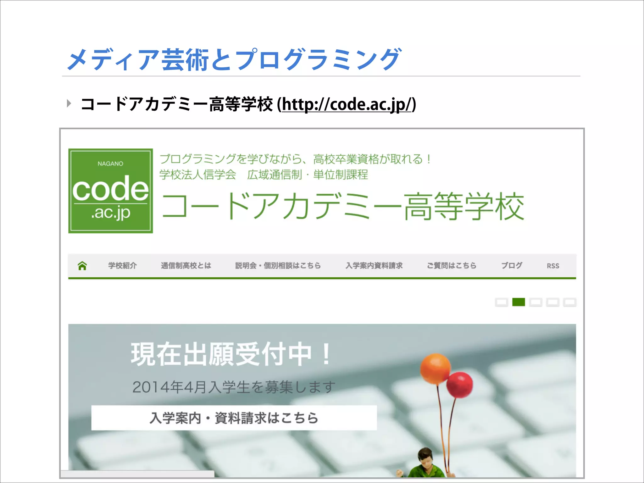Select ご質問はこちら menu item
The height and width of the screenshot is (483, 644).
(x=452, y=266)
